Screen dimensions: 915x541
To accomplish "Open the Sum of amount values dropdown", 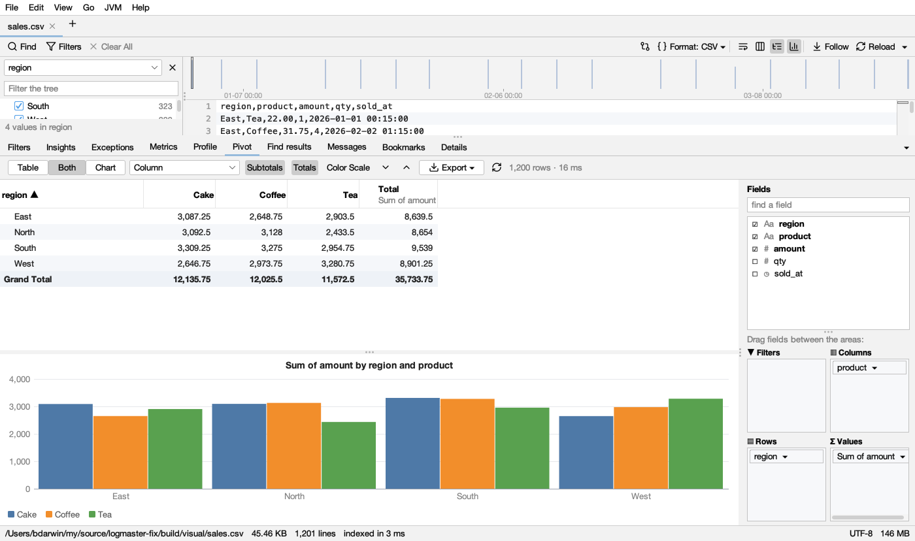I will tap(872, 457).
